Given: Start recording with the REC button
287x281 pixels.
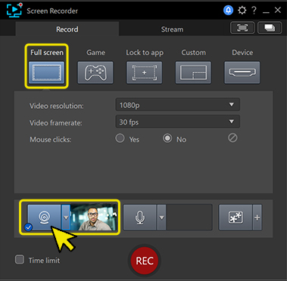Looking at the screenshot, I should pos(145,261).
